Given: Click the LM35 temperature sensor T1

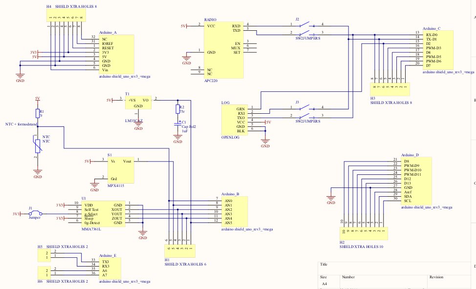Looking at the screenshot, I should tap(138, 103).
